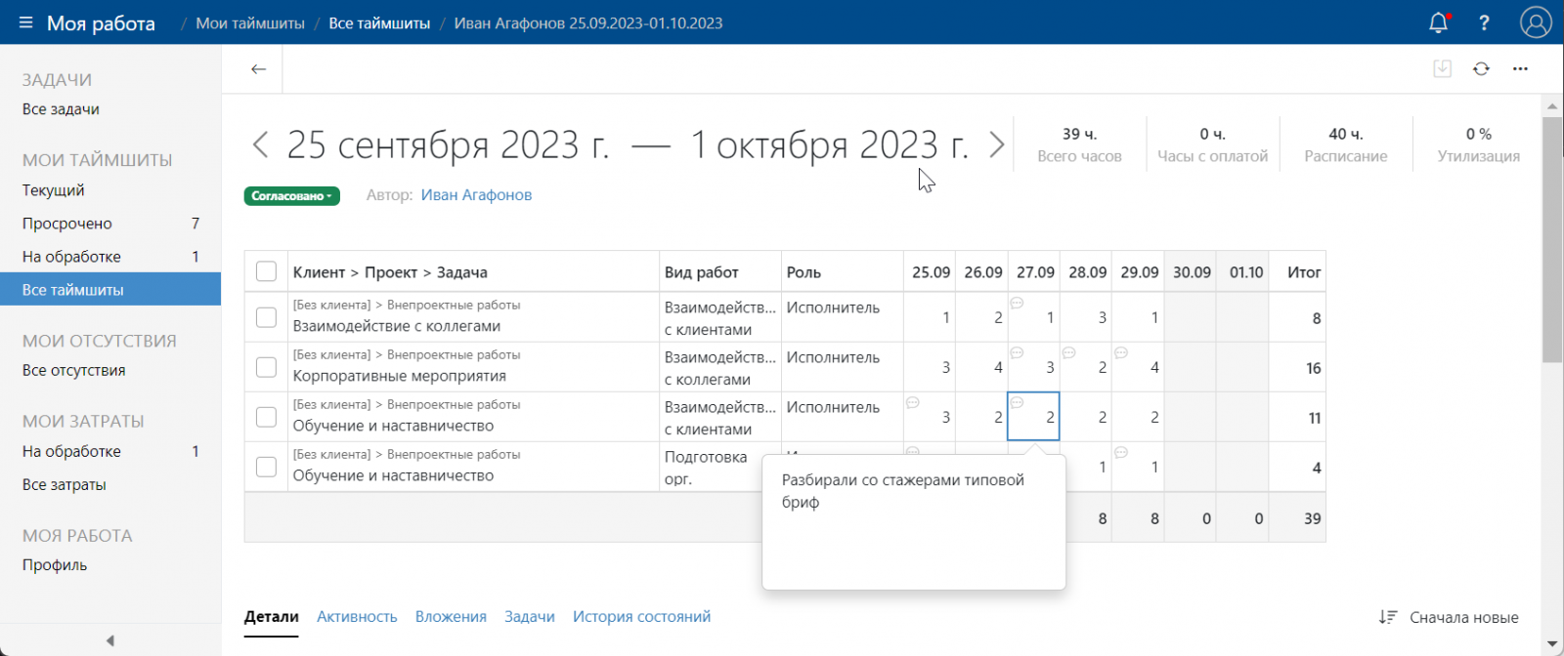Open the help question mark
1564x656 pixels.
1484,22
